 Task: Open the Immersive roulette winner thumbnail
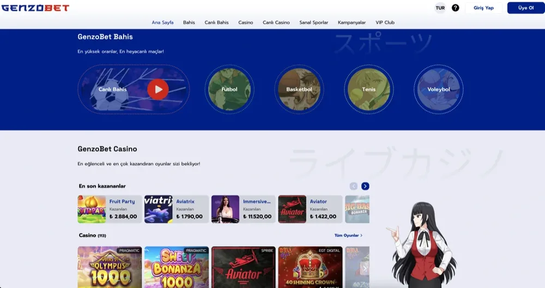[225, 209]
